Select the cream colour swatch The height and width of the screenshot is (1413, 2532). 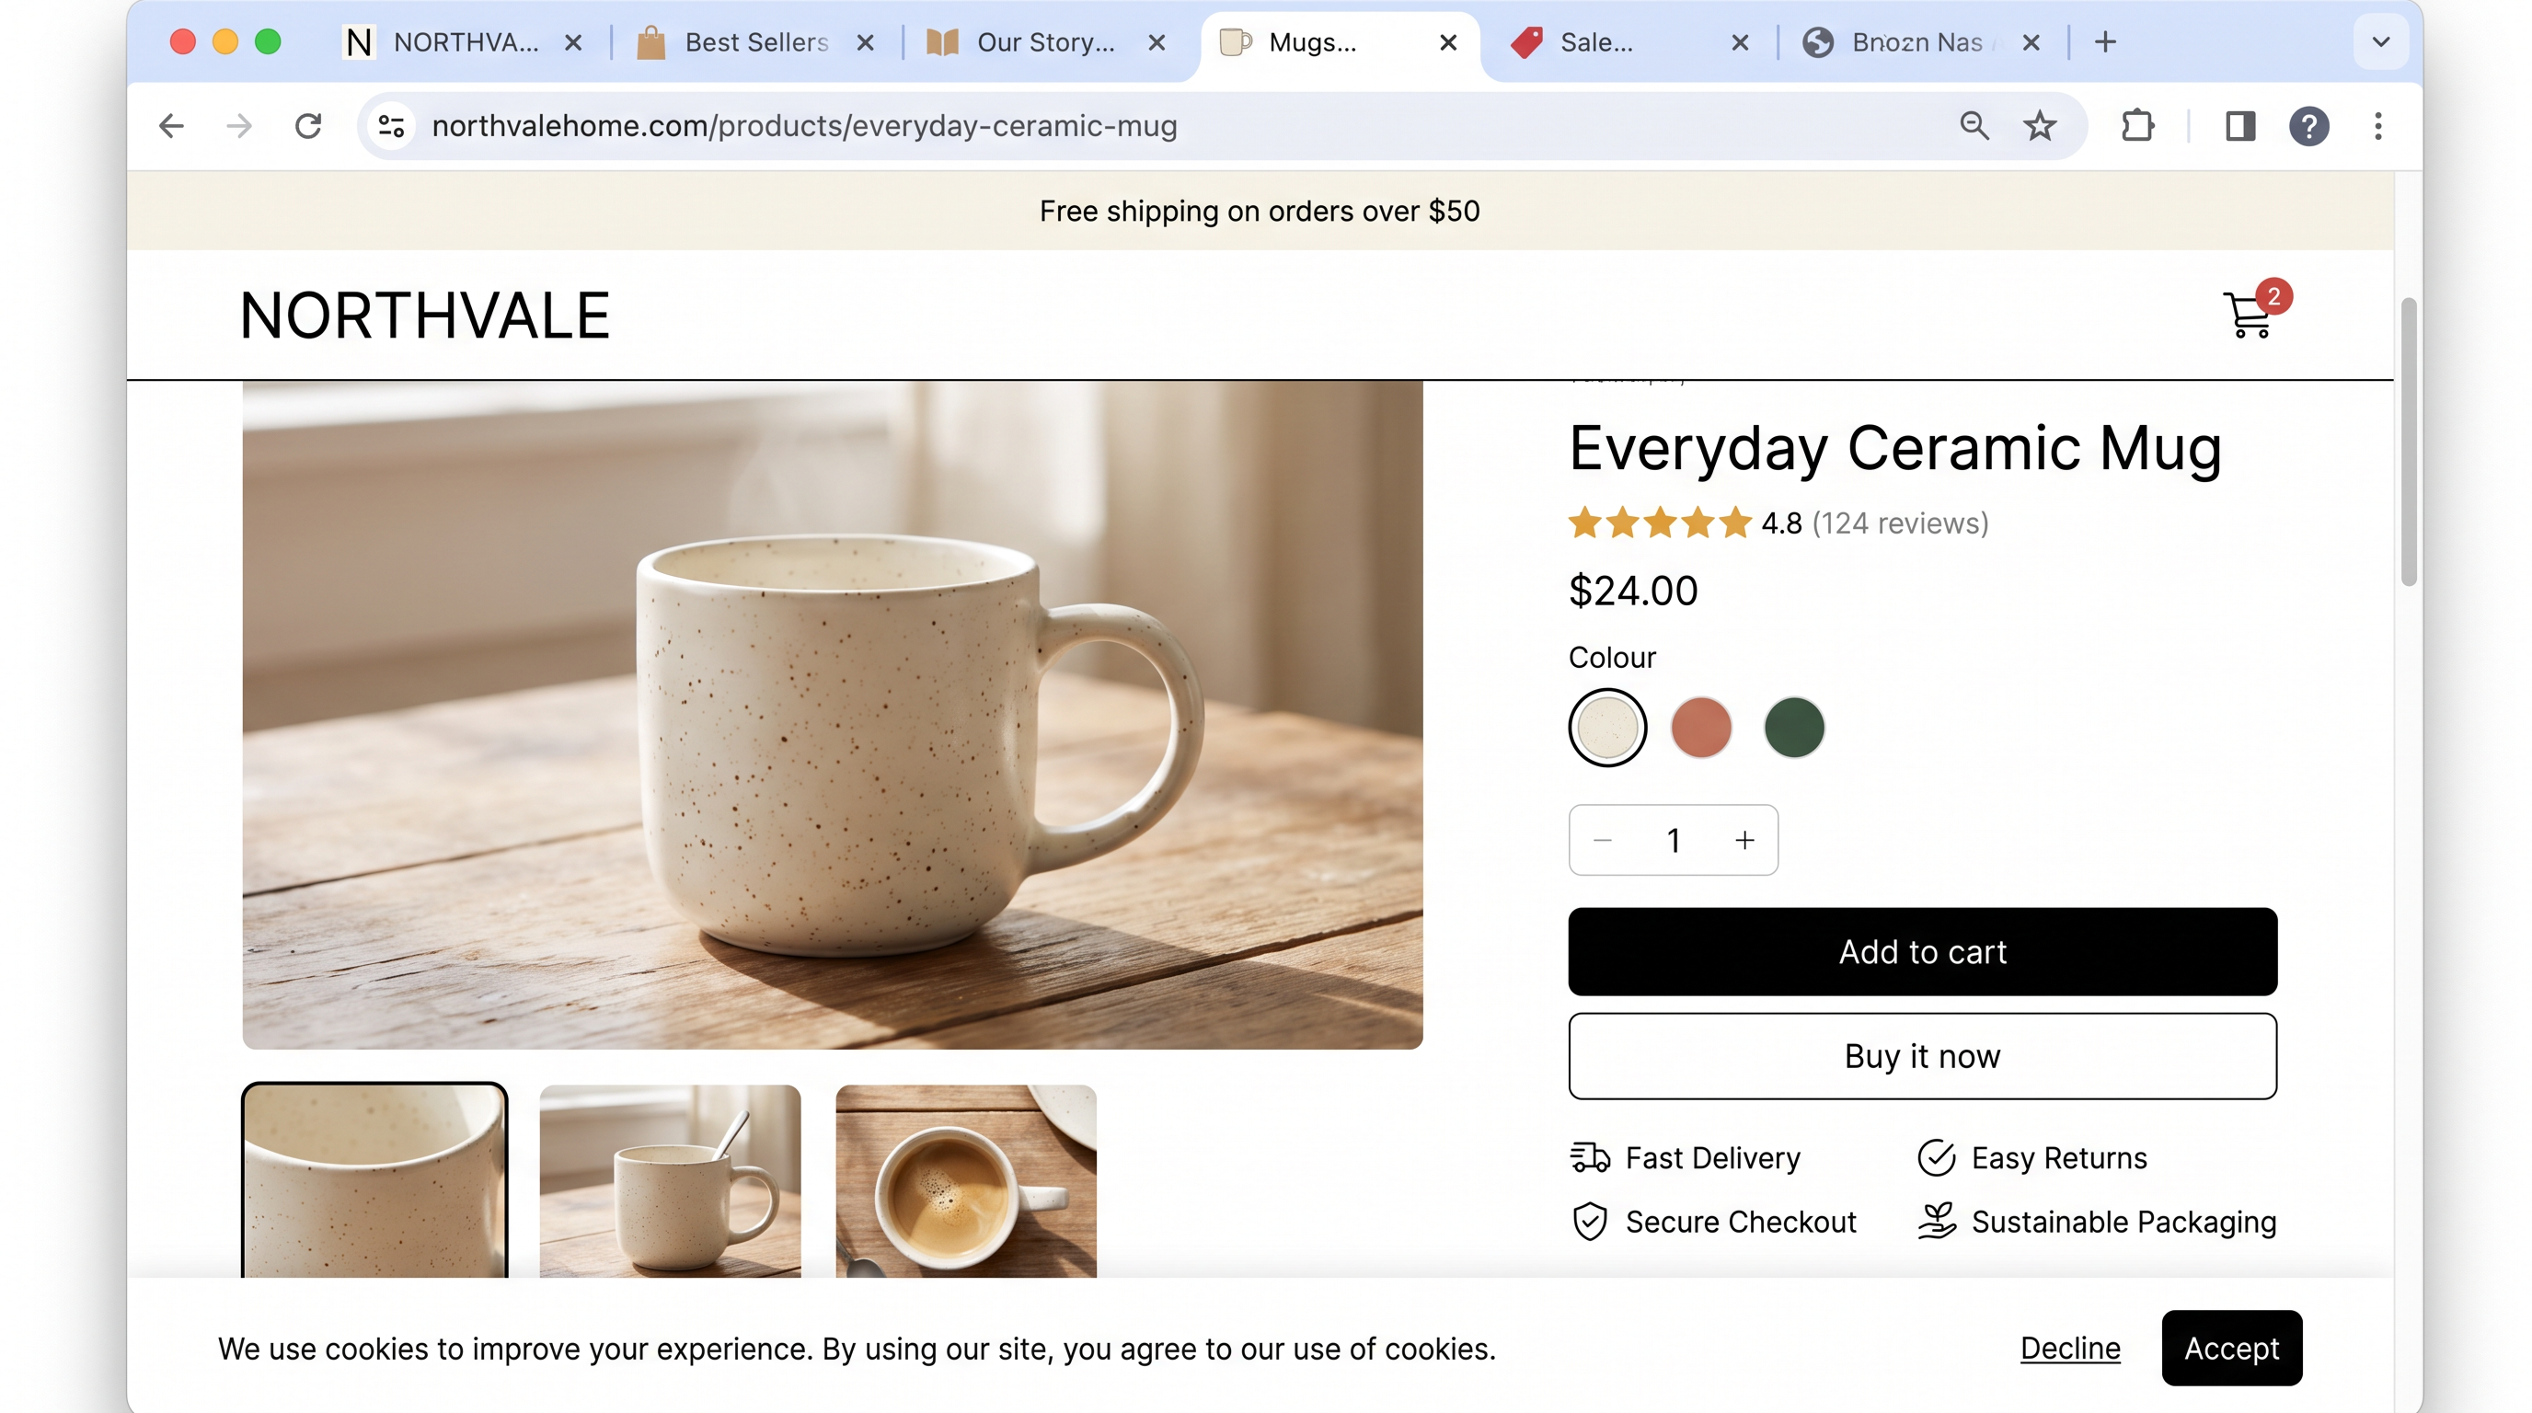tap(1607, 727)
